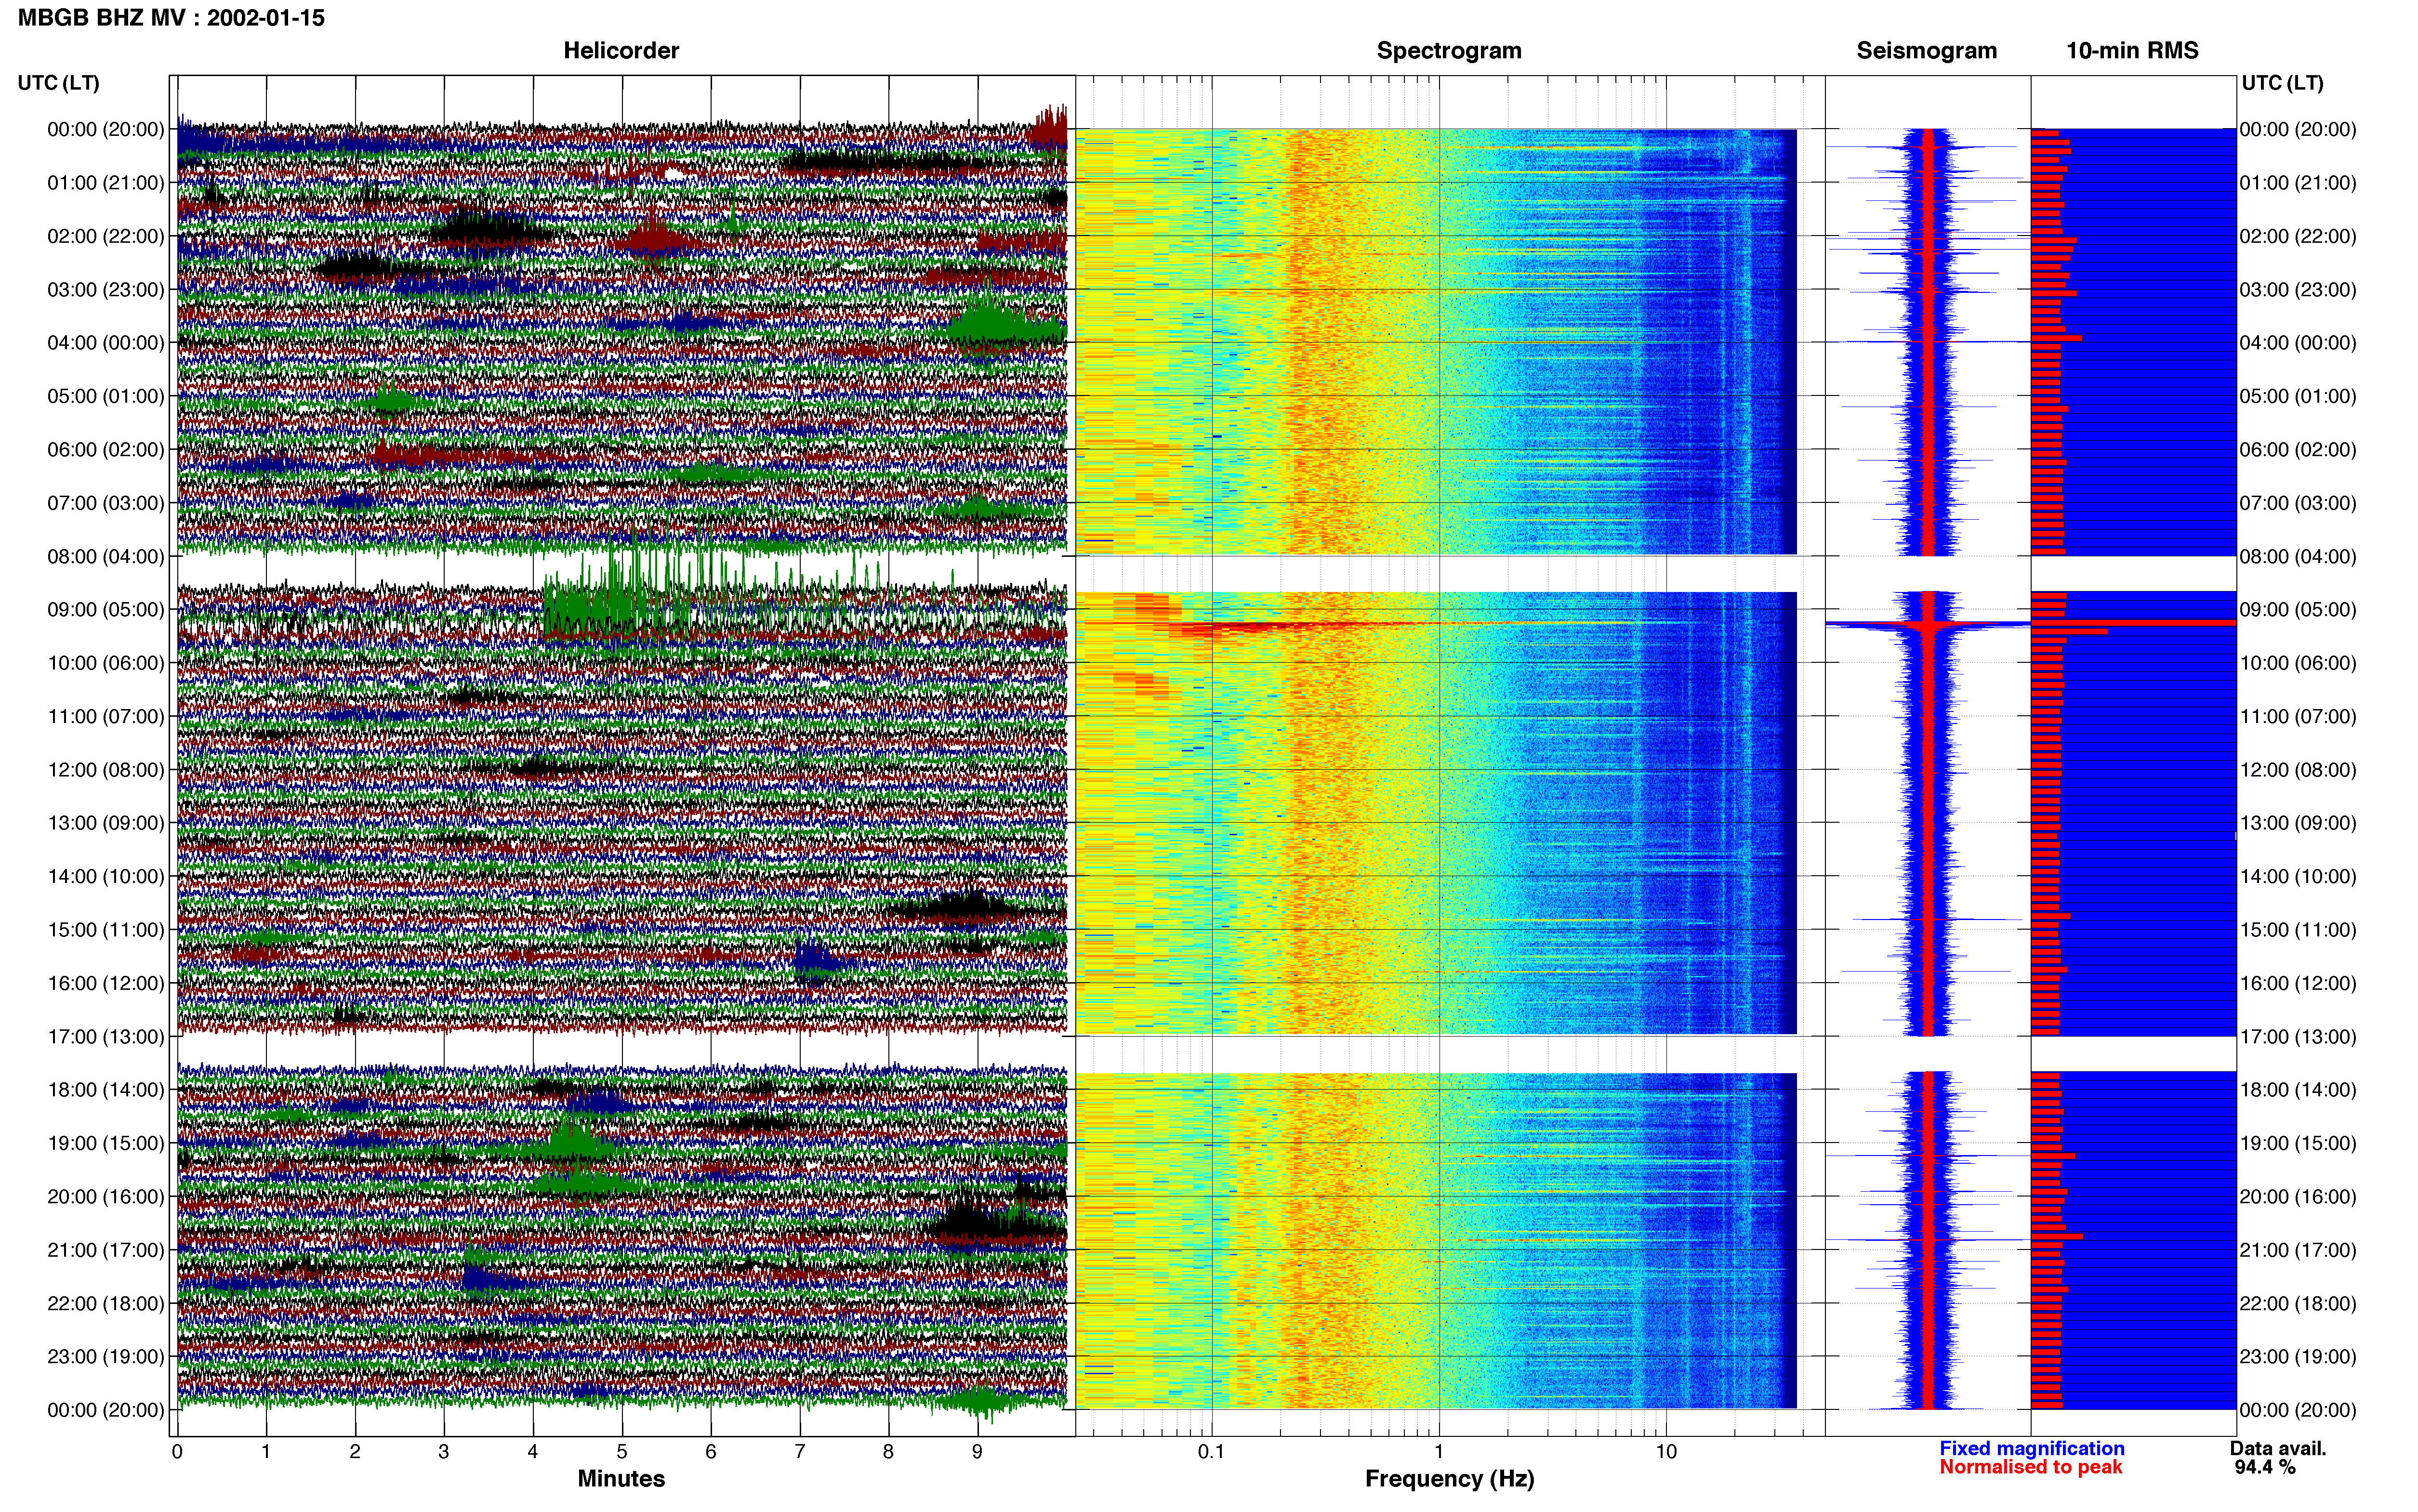The image size is (2418, 1512).
Task: Click '15:00 (11:00)' on the Helicorder time axis
Action: click(x=106, y=929)
